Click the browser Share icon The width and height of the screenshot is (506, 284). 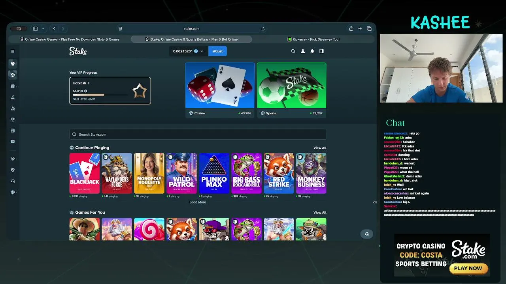point(351,28)
